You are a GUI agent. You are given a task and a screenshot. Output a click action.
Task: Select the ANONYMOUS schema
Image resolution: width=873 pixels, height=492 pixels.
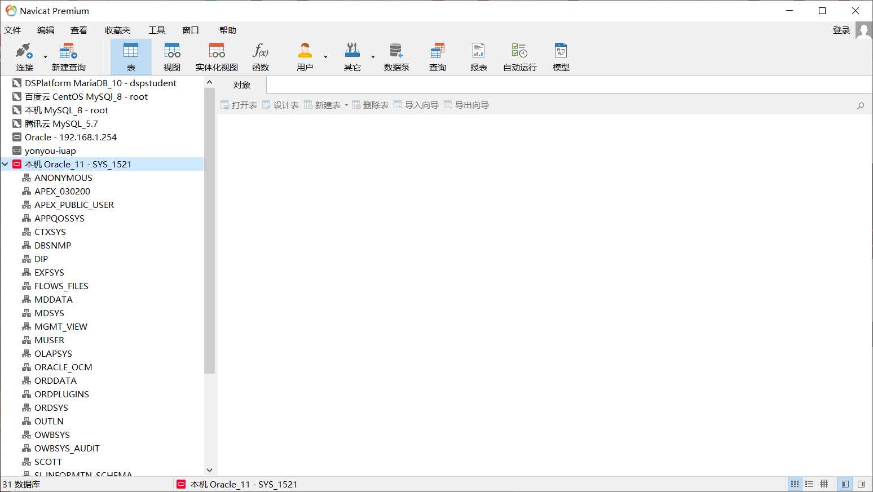(x=63, y=178)
